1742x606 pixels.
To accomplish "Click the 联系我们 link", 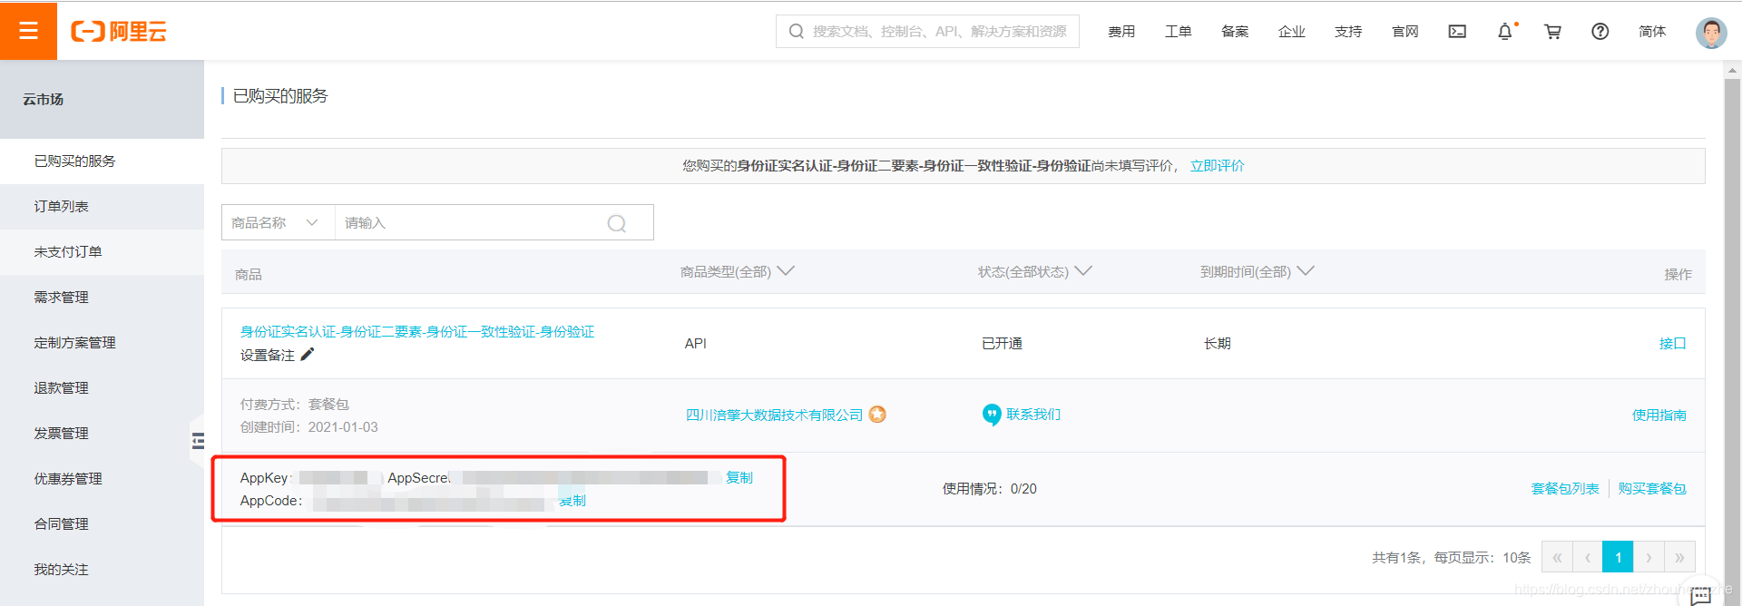I will point(1033,415).
